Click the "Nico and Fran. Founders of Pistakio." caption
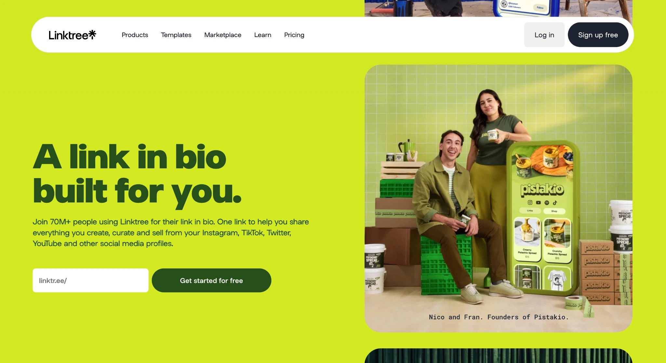The width and height of the screenshot is (666, 363). 499,317
